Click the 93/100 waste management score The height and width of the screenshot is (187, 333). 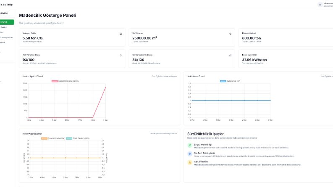click(x=29, y=60)
